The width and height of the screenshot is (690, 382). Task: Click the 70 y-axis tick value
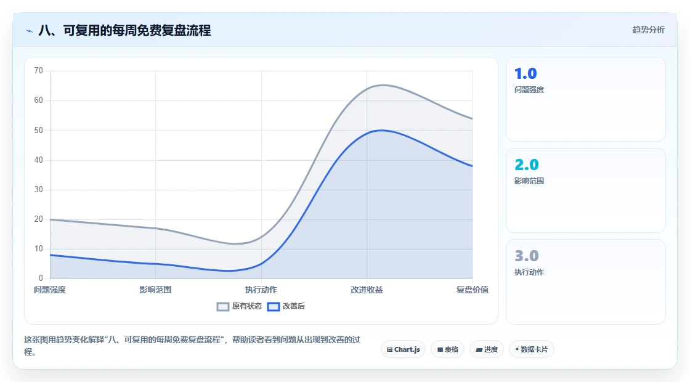pos(39,71)
